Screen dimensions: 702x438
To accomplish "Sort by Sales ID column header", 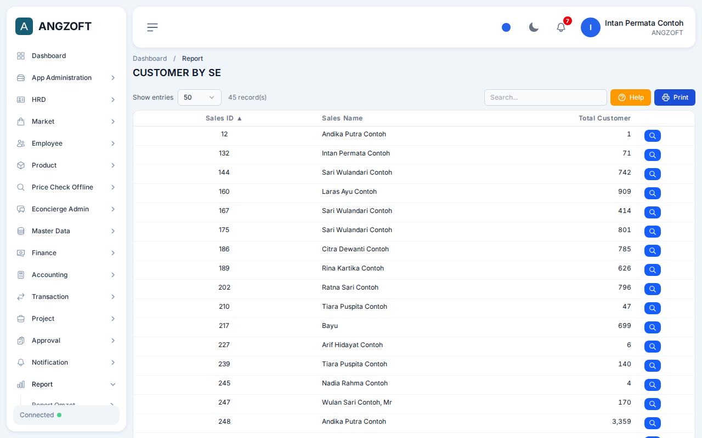I will 224,118.
